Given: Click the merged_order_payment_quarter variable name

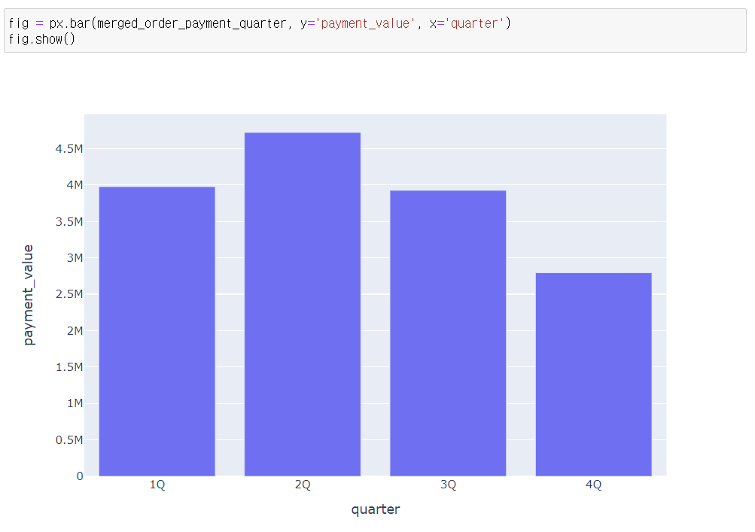Looking at the screenshot, I should tap(192, 23).
